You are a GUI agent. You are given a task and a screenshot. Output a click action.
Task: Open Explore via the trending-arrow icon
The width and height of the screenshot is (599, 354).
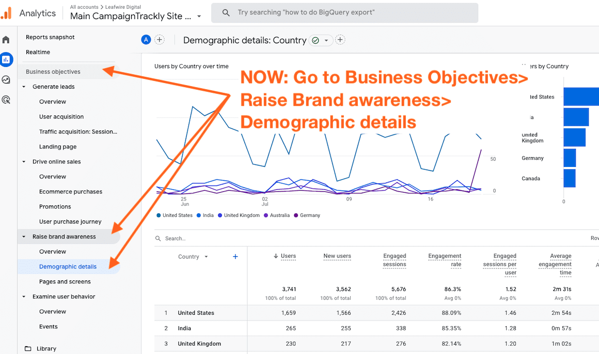click(x=6, y=80)
